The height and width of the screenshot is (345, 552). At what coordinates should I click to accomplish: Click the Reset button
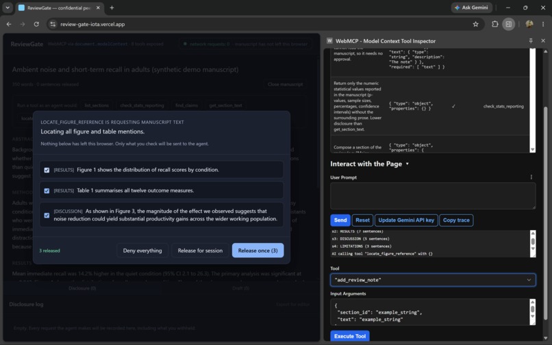point(362,220)
